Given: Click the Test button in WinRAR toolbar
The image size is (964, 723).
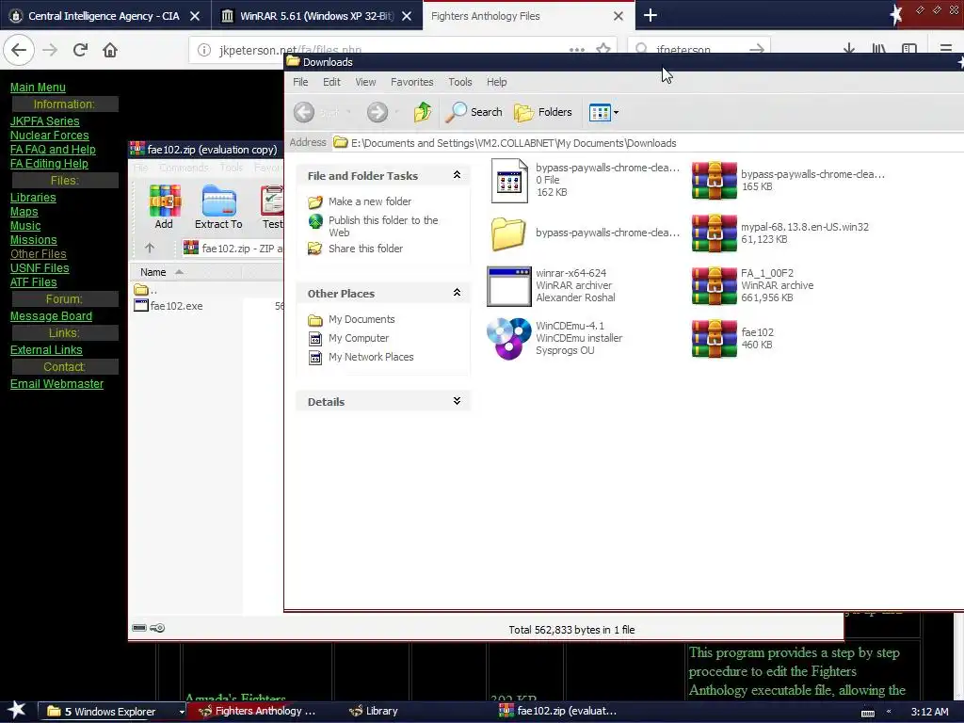Looking at the screenshot, I should click(272, 207).
